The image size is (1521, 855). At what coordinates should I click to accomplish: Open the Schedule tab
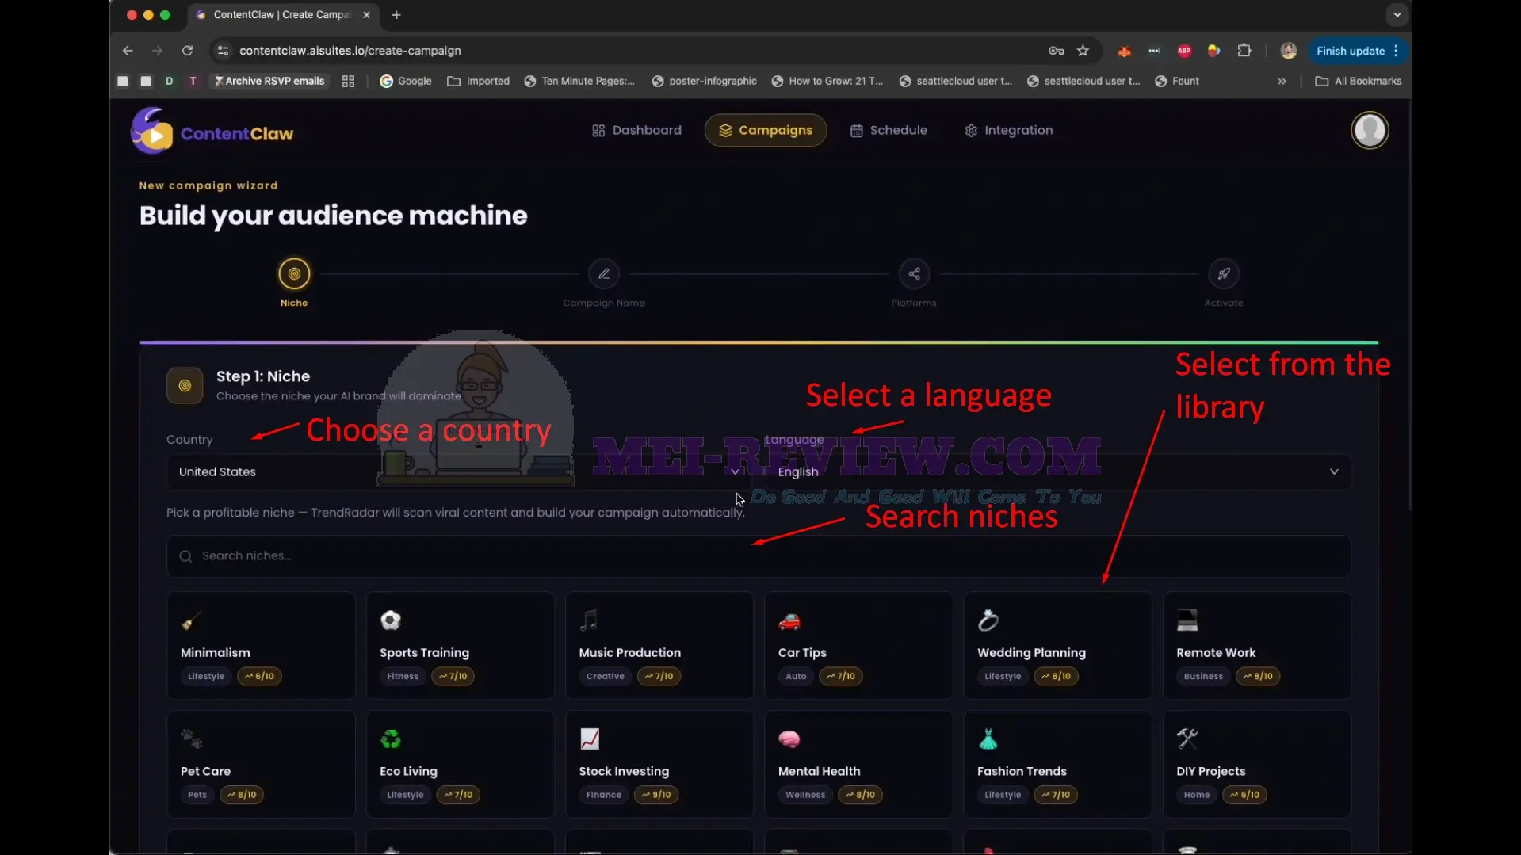pos(889,130)
